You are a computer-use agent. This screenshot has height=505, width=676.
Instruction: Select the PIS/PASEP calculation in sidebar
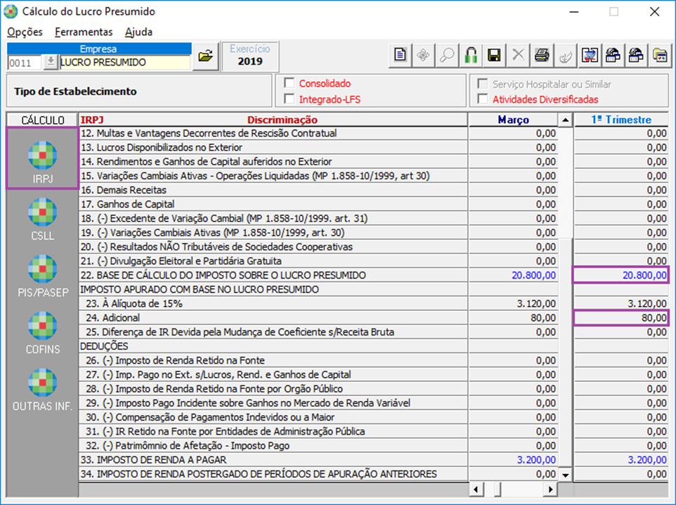tap(42, 276)
